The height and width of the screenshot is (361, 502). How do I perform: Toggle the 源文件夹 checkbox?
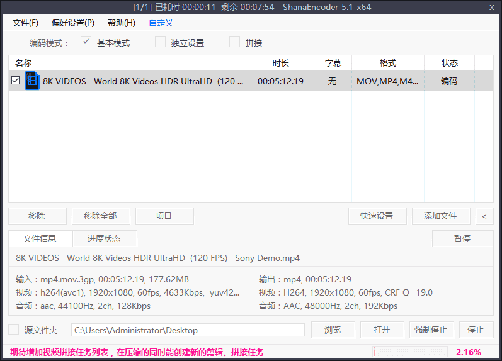(13, 330)
